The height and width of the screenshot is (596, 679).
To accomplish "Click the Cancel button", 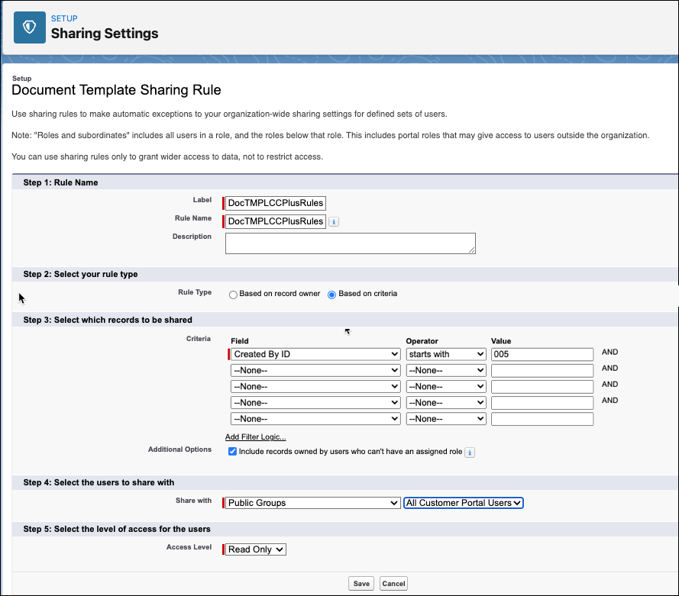I will [393, 584].
